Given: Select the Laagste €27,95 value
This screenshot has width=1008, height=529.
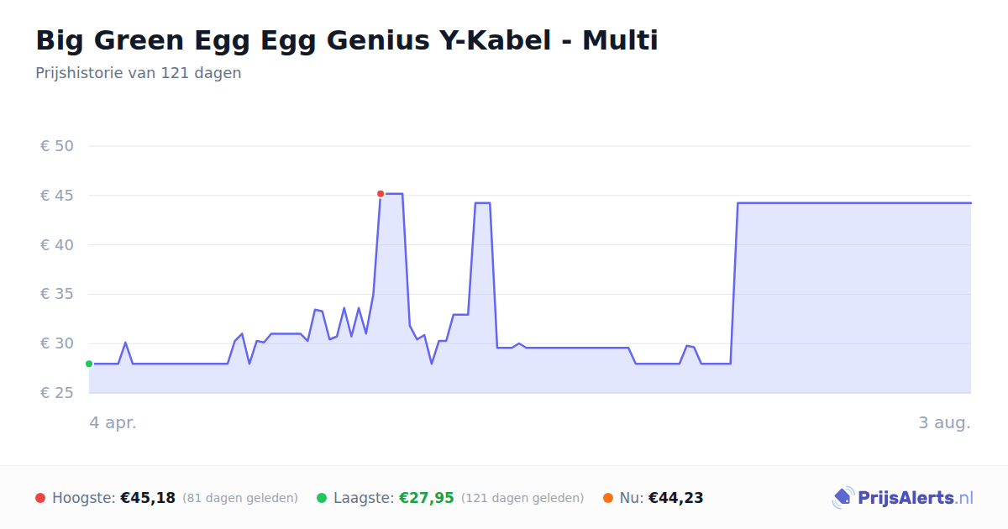Looking at the screenshot, I should click(x=426, y=498).
